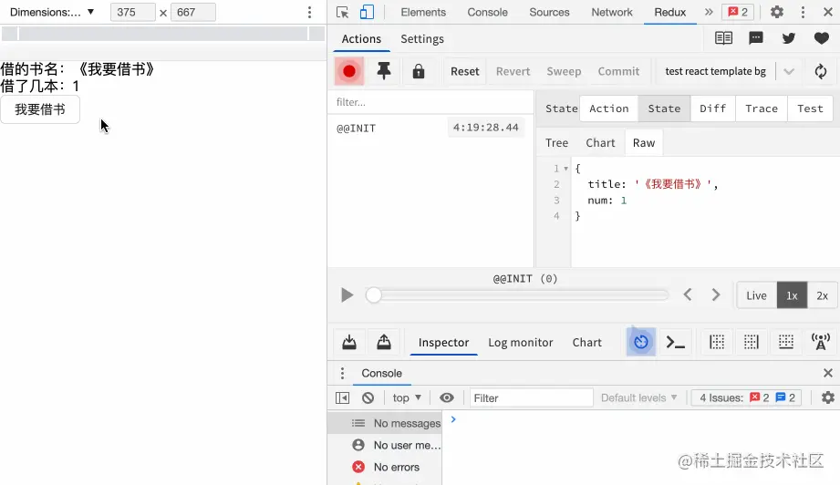Click the red record/pause recording button
840x485 pixels.
click(348, 71)
